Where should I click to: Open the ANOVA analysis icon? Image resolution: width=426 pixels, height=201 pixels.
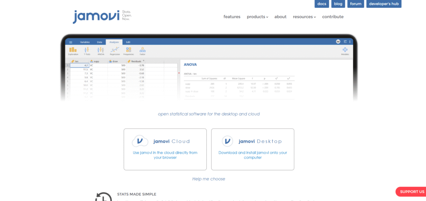point(101,50)
